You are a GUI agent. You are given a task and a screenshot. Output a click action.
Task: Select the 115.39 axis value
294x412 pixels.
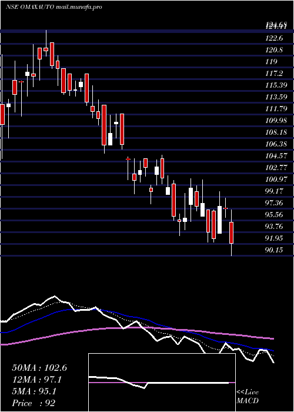(276, 85)
